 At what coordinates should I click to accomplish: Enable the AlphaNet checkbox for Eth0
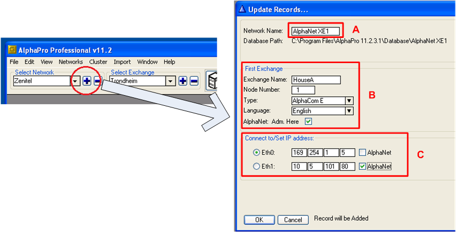pyautogui.click(x=362, y=152)
